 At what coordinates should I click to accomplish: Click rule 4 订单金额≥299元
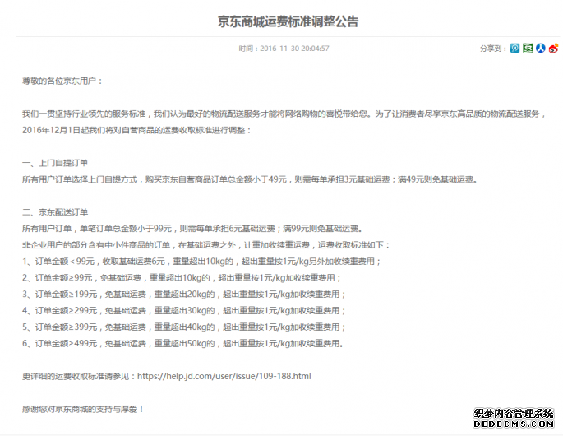[x=184, y=311]
